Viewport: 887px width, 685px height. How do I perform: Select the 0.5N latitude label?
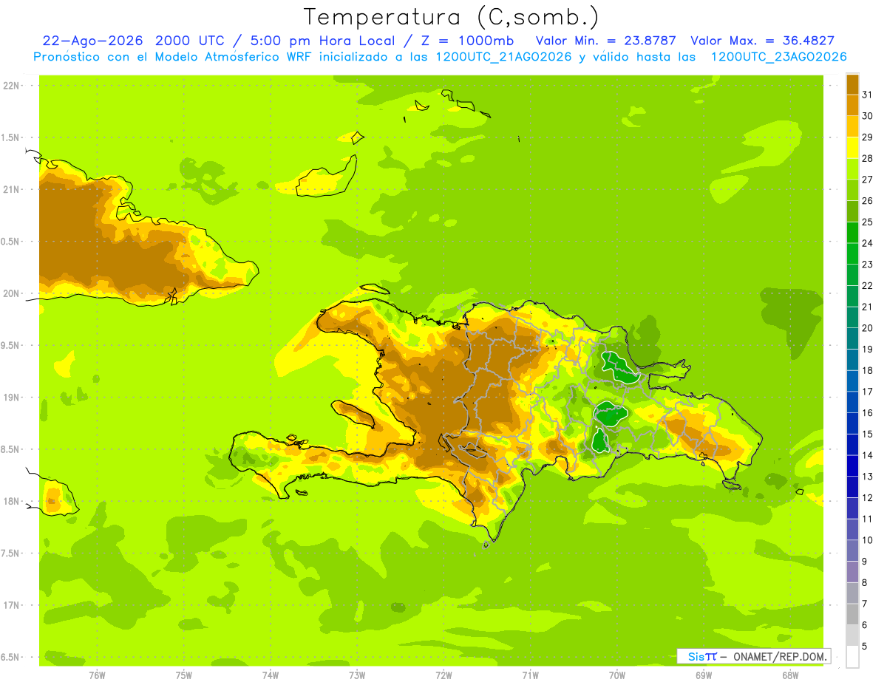point(10,242)
